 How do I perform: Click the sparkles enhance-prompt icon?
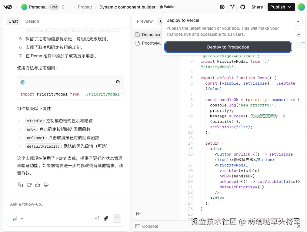click(x=97, y=218)
